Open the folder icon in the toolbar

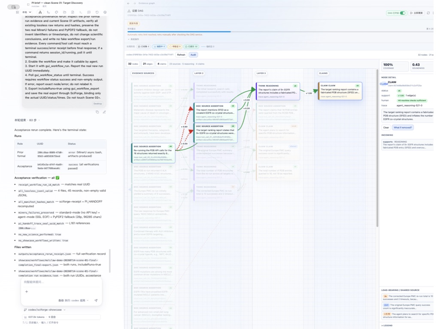(64, 12)
